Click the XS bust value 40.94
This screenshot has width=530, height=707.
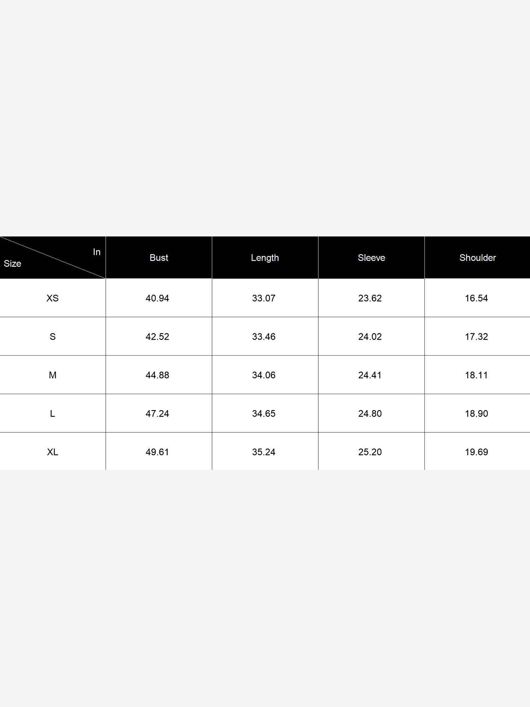pos(157,298)
